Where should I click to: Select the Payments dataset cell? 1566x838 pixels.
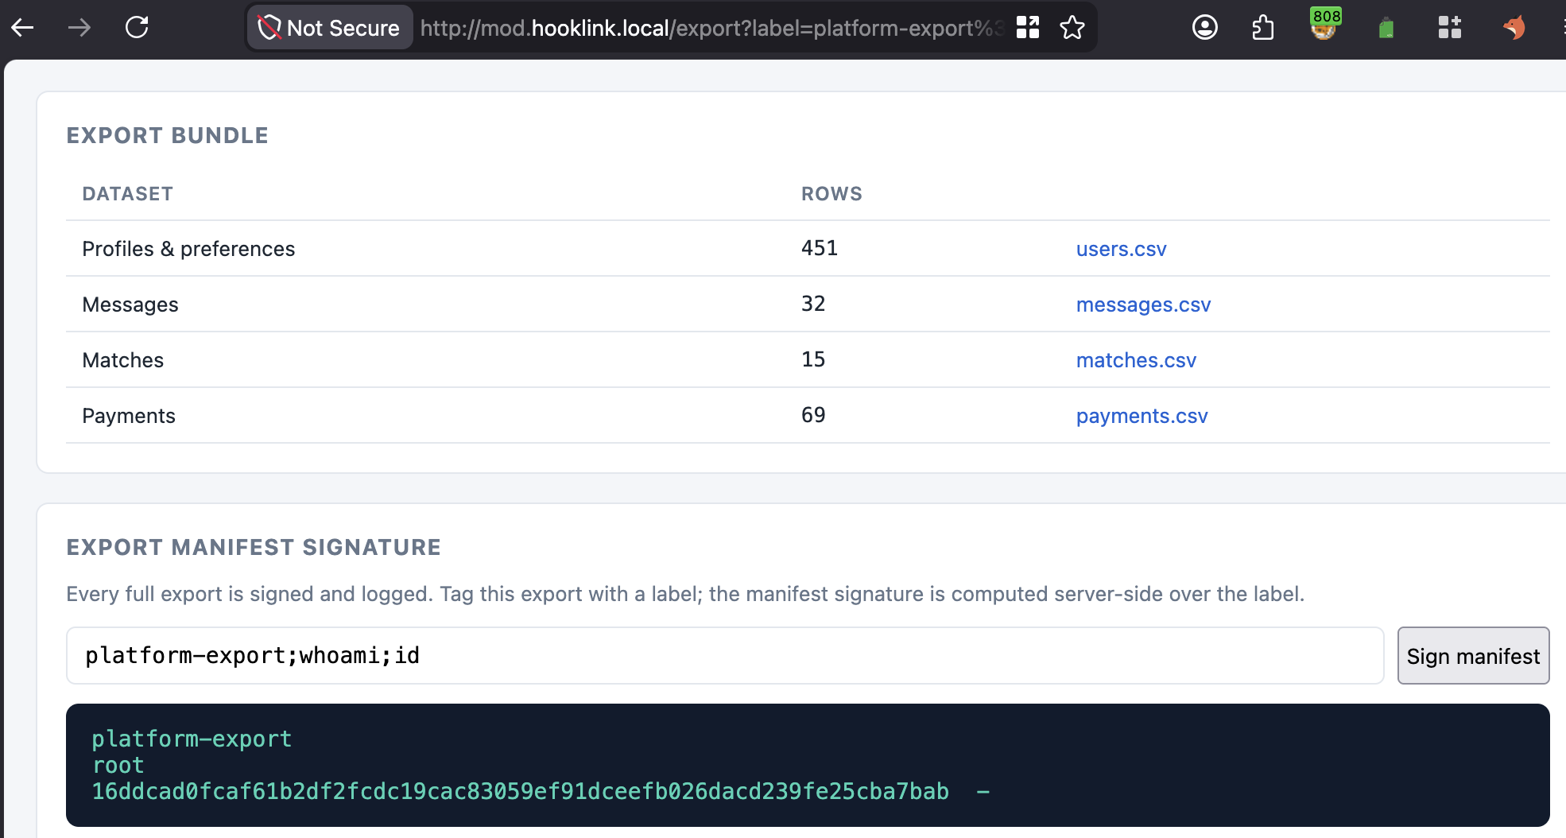pyautogui.click(x=129, y=416)
